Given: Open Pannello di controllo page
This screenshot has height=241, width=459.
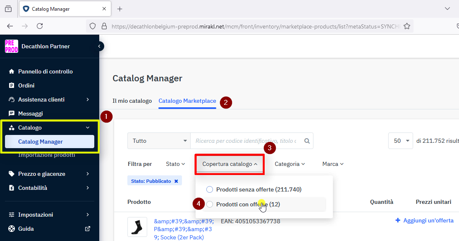Looking at the screenshot, I should pos(45,71).
